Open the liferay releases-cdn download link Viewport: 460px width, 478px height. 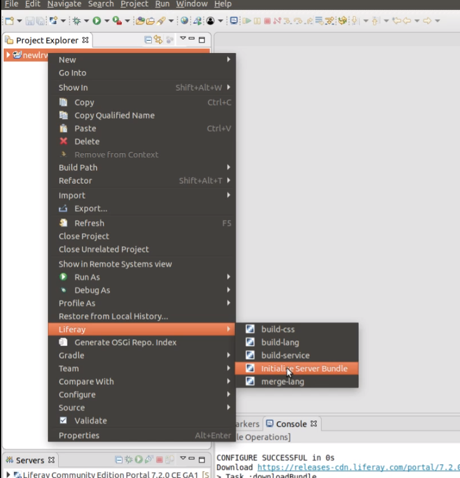click(x=359, y=467)
